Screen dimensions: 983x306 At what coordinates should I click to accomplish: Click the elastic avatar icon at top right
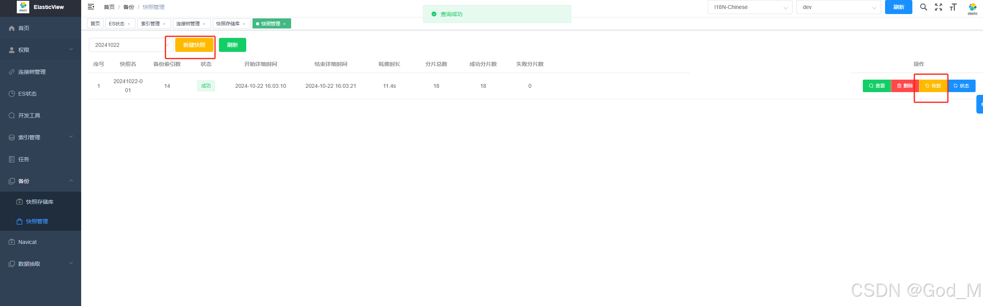(x=972, y=8)
